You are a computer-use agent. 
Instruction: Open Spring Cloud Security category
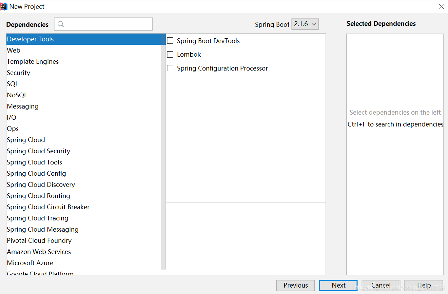click(x=84, y=151)
